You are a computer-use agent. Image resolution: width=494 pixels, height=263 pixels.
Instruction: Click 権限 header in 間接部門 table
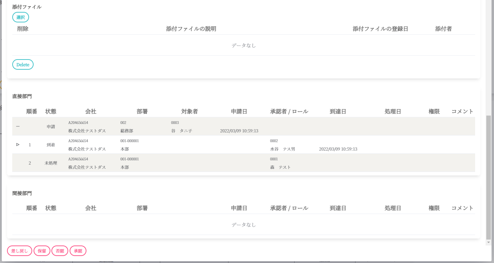pyautogui.click(x=434, y=208)
